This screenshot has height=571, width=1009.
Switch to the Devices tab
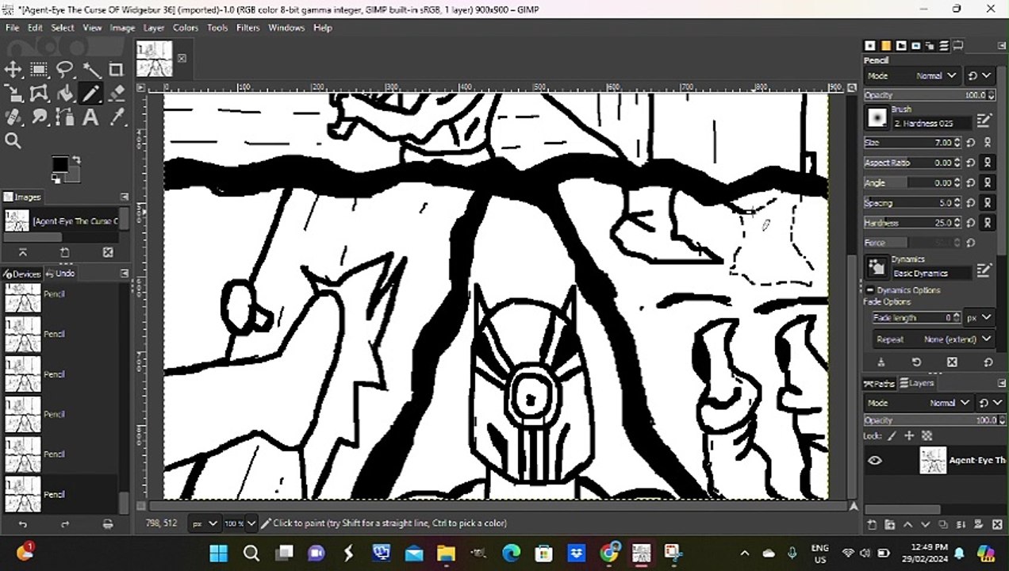click(21, 274)
